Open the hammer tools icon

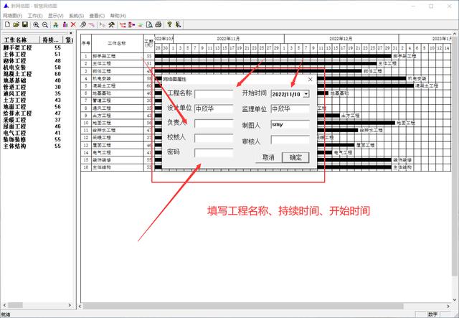[111, 25]
